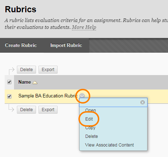Click the top Delete button
The width and height of the screenshot is (168, 157).
[x=26, y=70]
